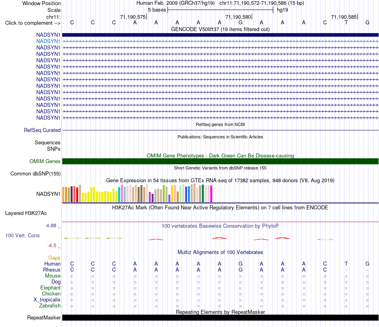Viewport: 379px width, 327px height.
Task: Open the 'OMIM Gene Phenotypes' track title
Action: tap(220, 156)
